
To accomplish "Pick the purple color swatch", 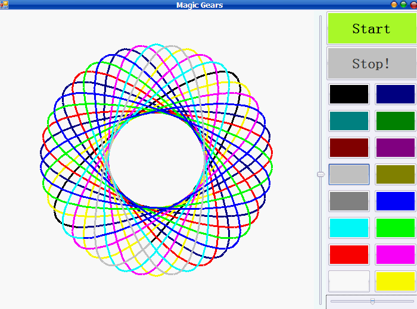I will click(395, 147).
